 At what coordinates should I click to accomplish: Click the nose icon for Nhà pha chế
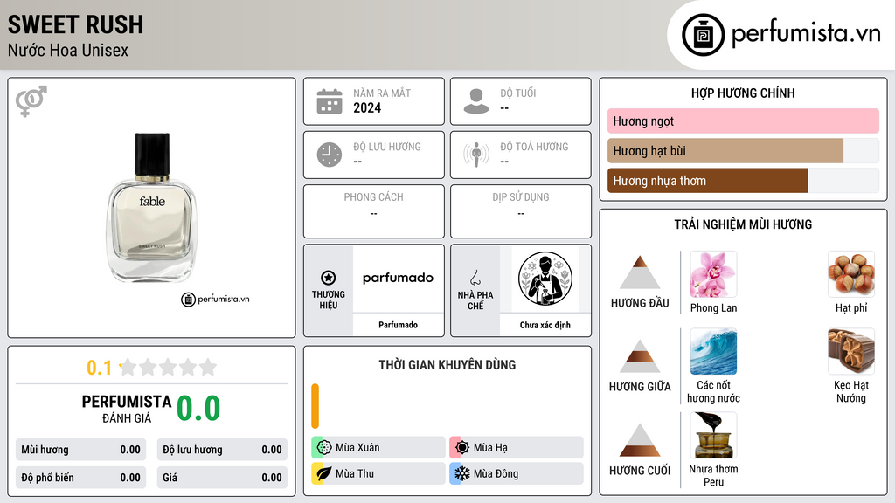475,278
